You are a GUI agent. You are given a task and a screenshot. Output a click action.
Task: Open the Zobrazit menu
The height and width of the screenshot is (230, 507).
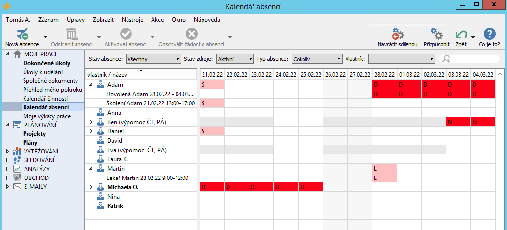(104, 20)
